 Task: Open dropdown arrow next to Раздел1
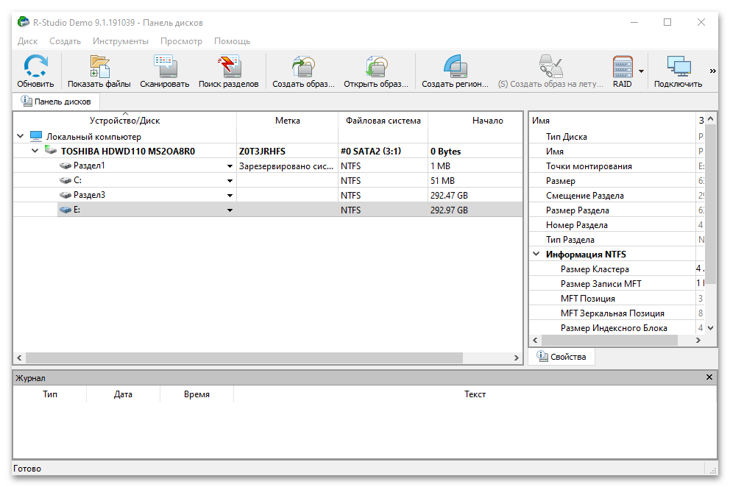coord(230,166)
